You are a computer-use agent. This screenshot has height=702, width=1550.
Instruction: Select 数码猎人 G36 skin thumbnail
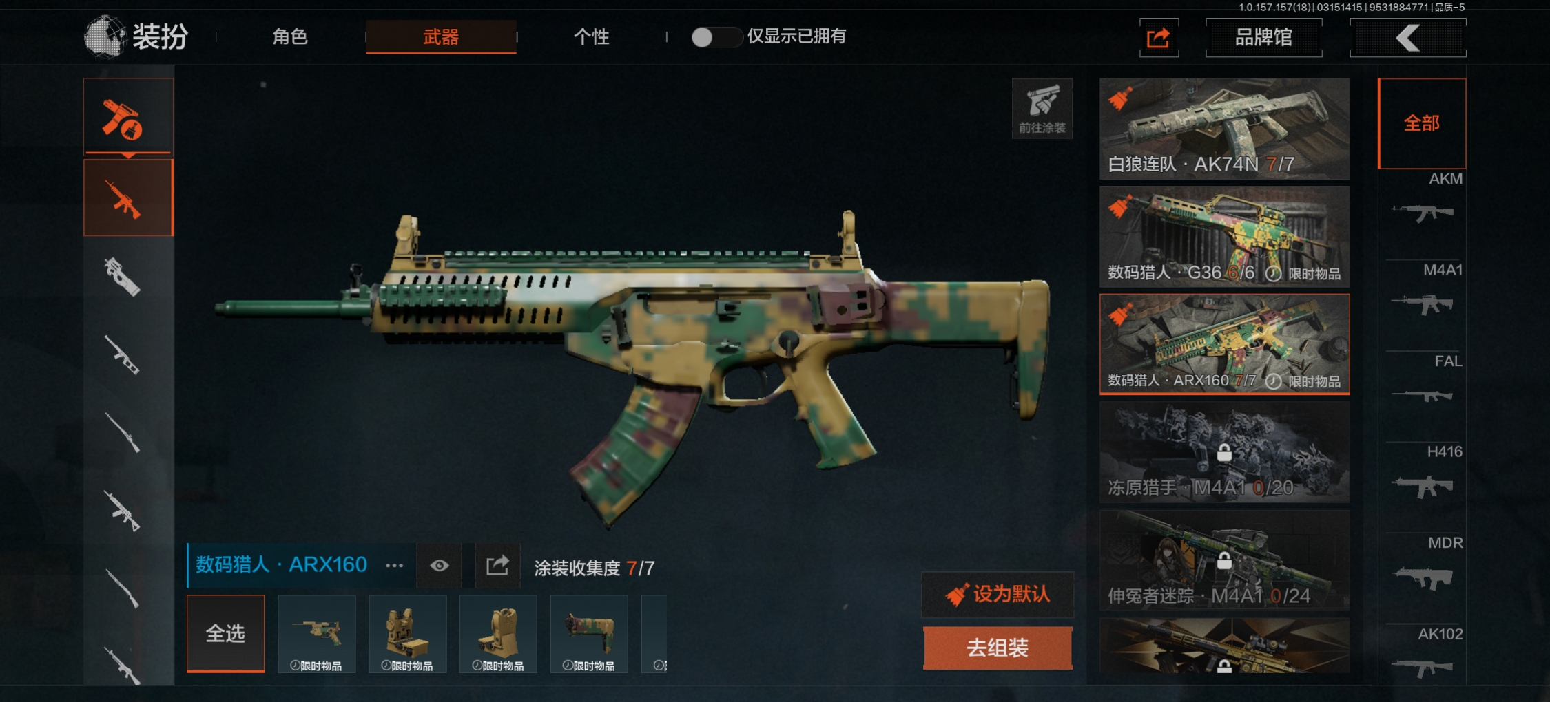click(x=1224, y=237)
